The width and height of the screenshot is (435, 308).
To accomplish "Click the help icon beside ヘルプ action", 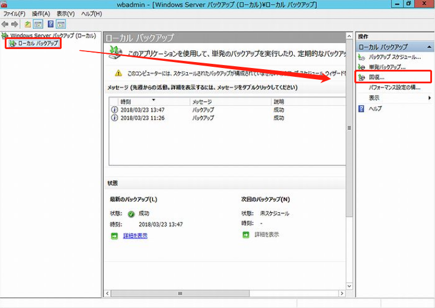I will 361,108.
